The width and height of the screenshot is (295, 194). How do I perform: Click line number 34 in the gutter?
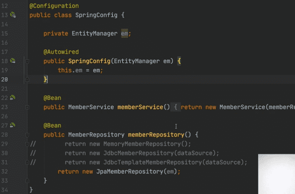(5, 190)
